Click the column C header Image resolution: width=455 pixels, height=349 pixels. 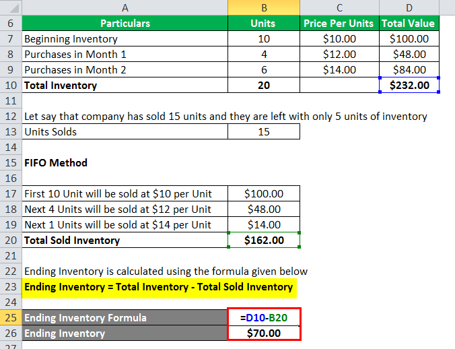tap(339, 7)
